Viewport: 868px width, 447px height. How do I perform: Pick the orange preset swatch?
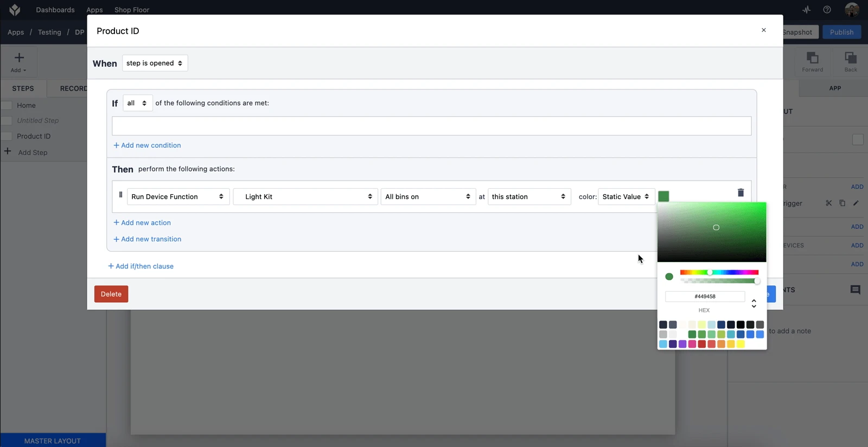coord(721,344)
